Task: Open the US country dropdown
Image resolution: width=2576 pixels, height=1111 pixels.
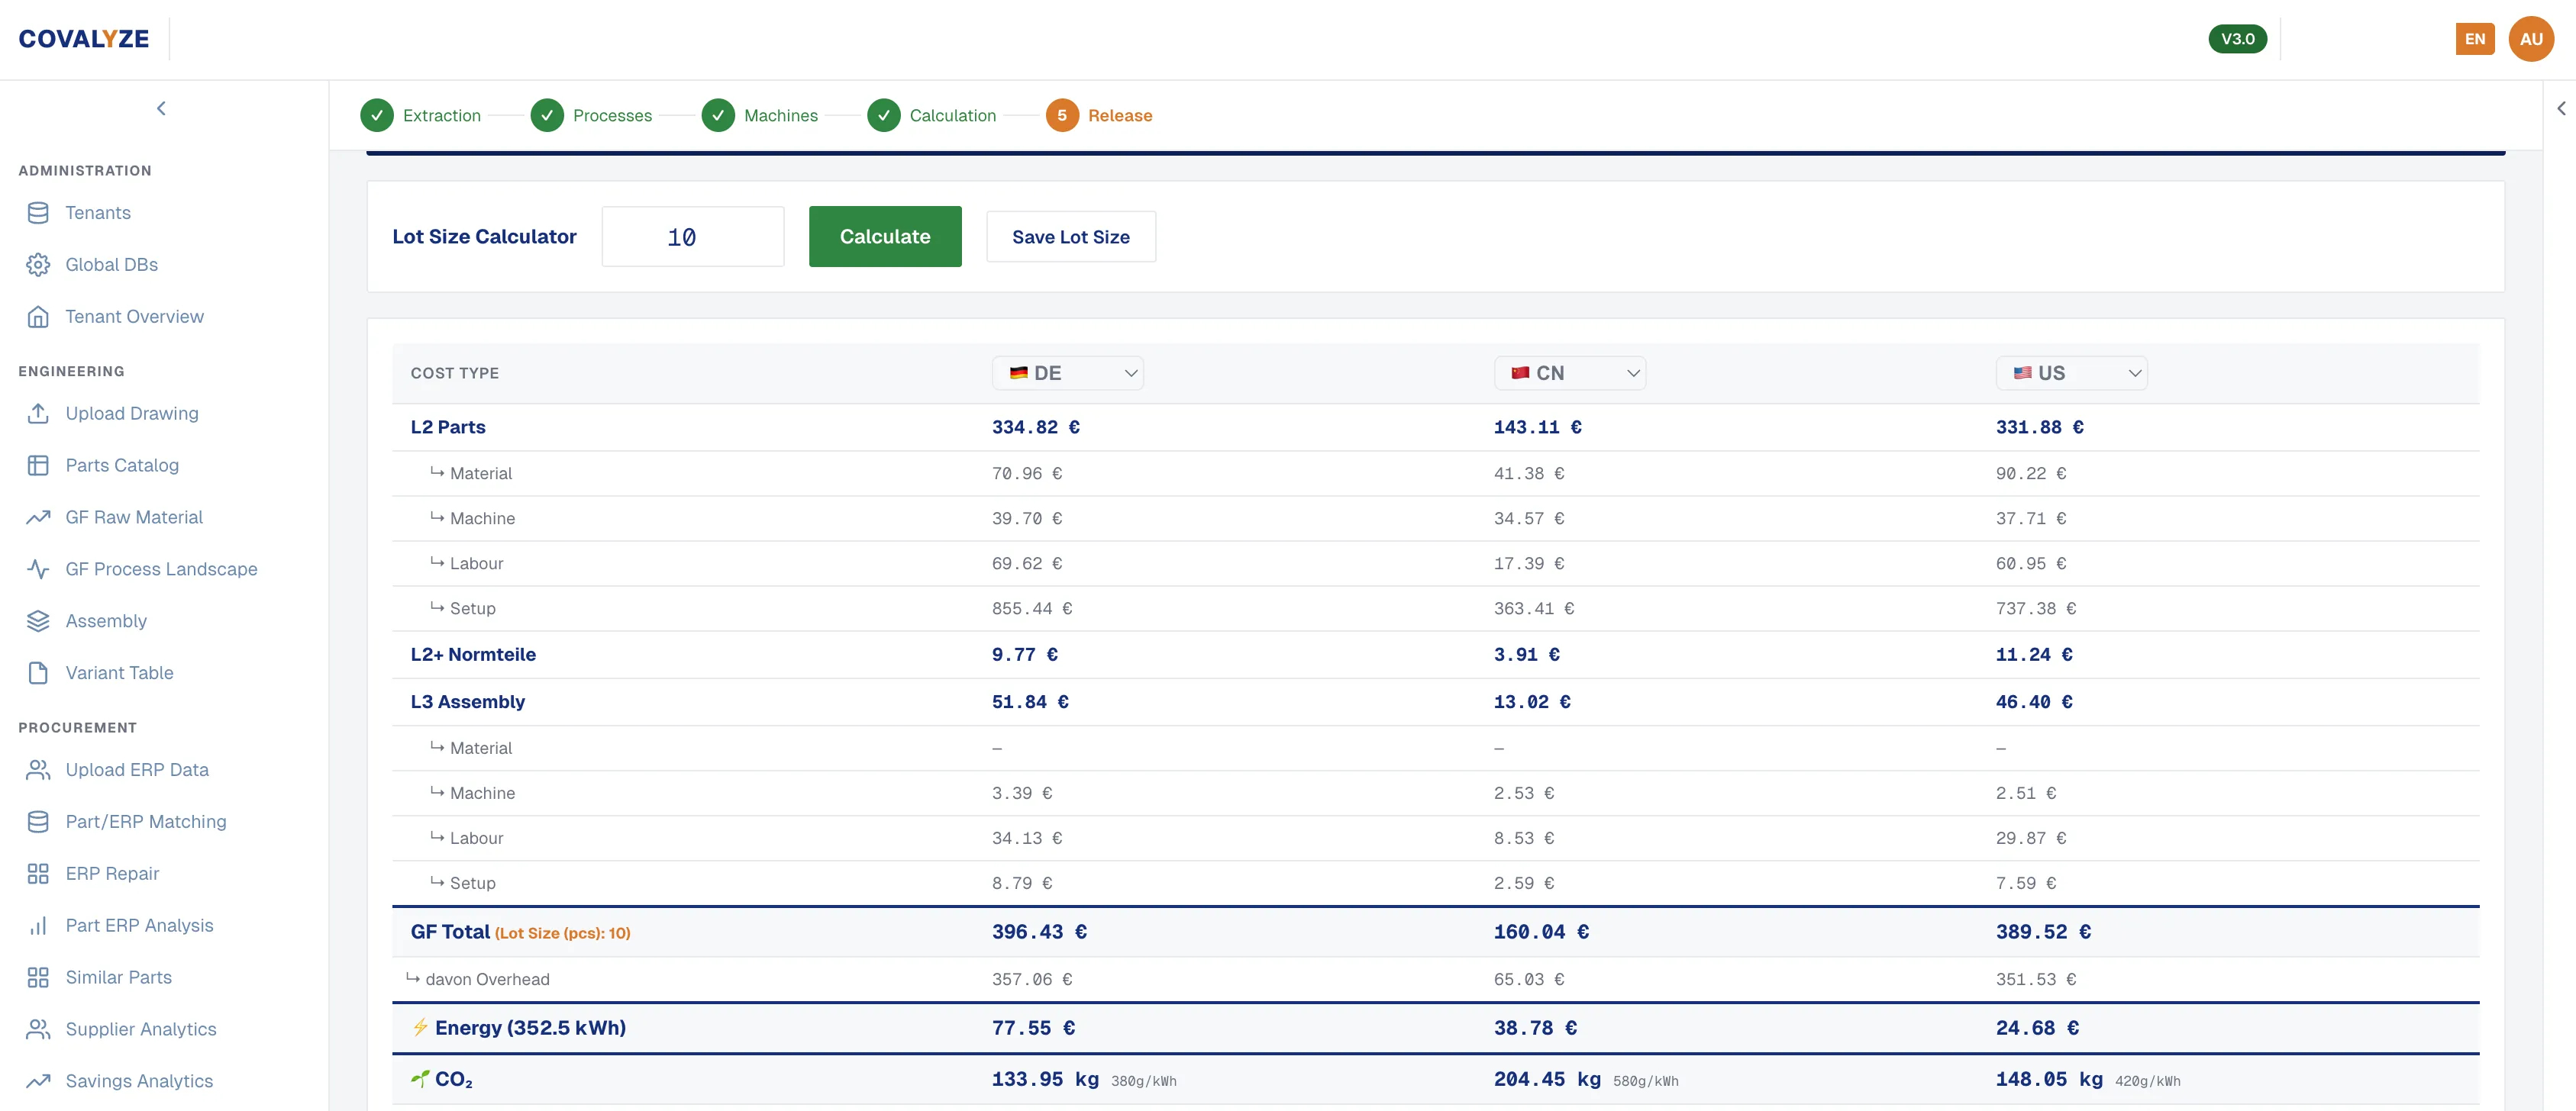Action: (x=2071, y=374)
